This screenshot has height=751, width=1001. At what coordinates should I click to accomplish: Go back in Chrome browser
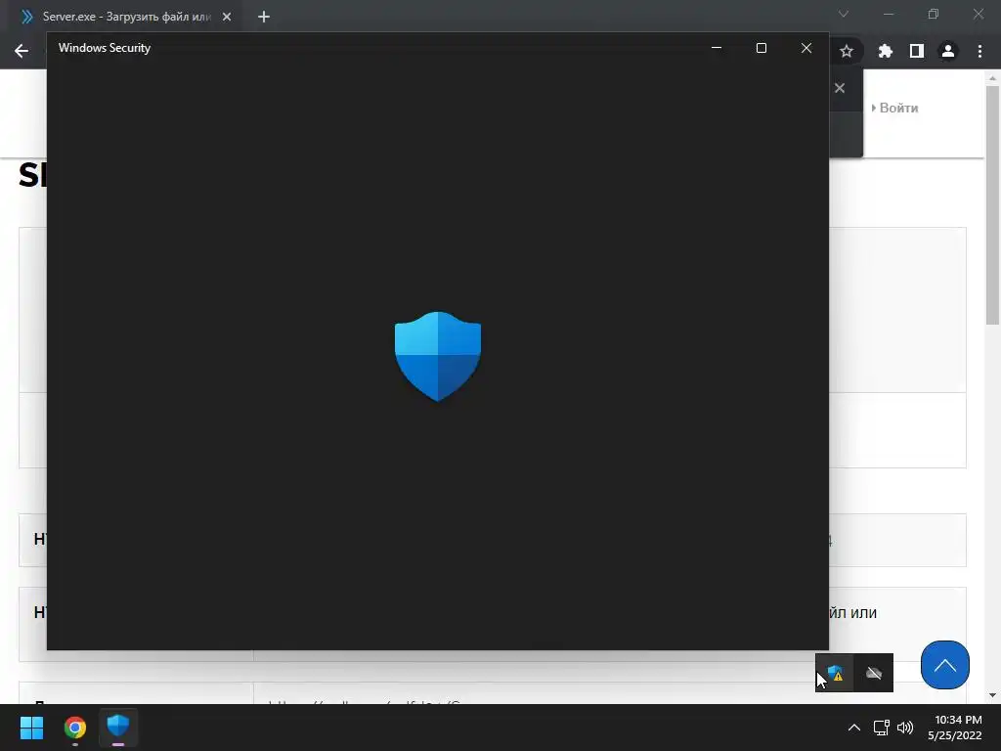coord(22,51)
